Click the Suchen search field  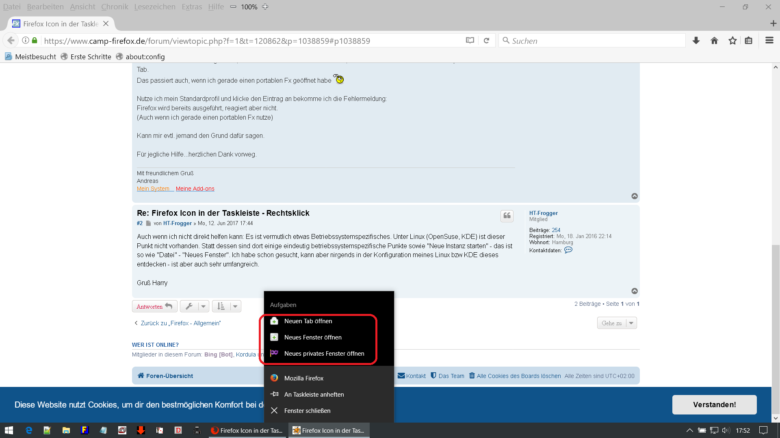click(x=593, y=41)
